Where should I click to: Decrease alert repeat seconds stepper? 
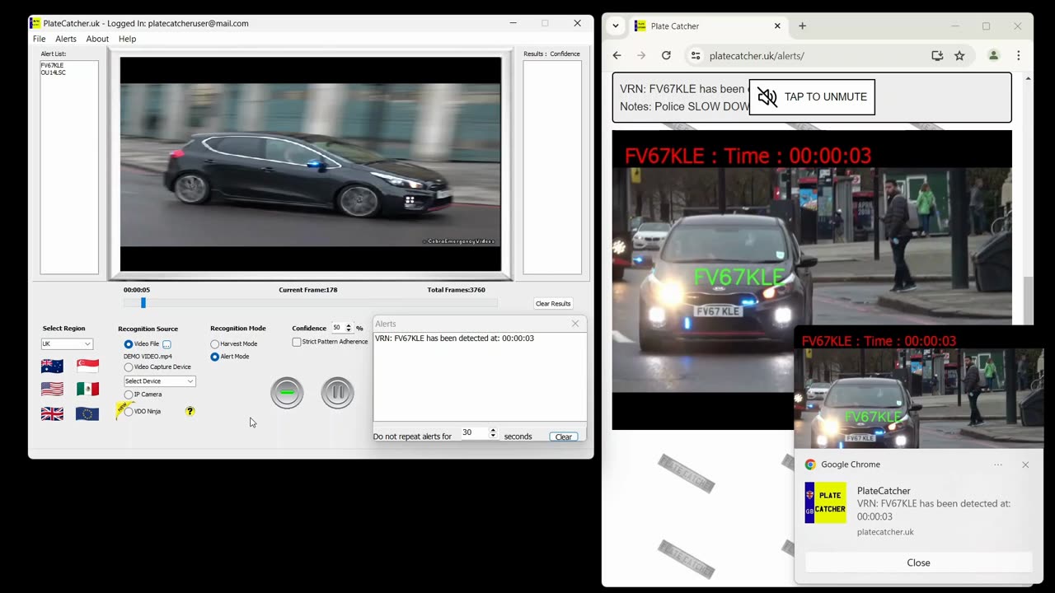493,435
